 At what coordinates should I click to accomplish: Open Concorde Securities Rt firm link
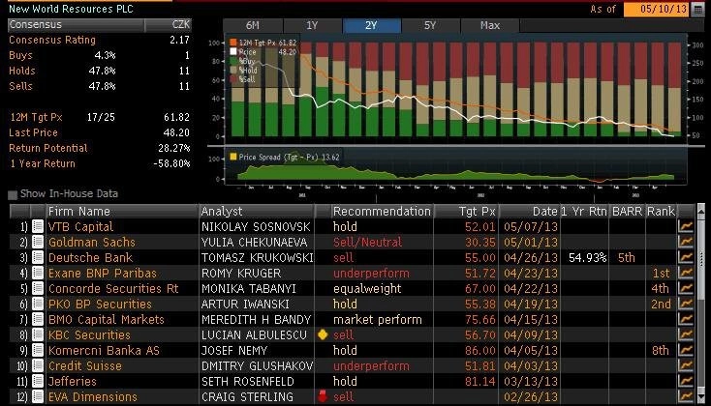point(113,288)
